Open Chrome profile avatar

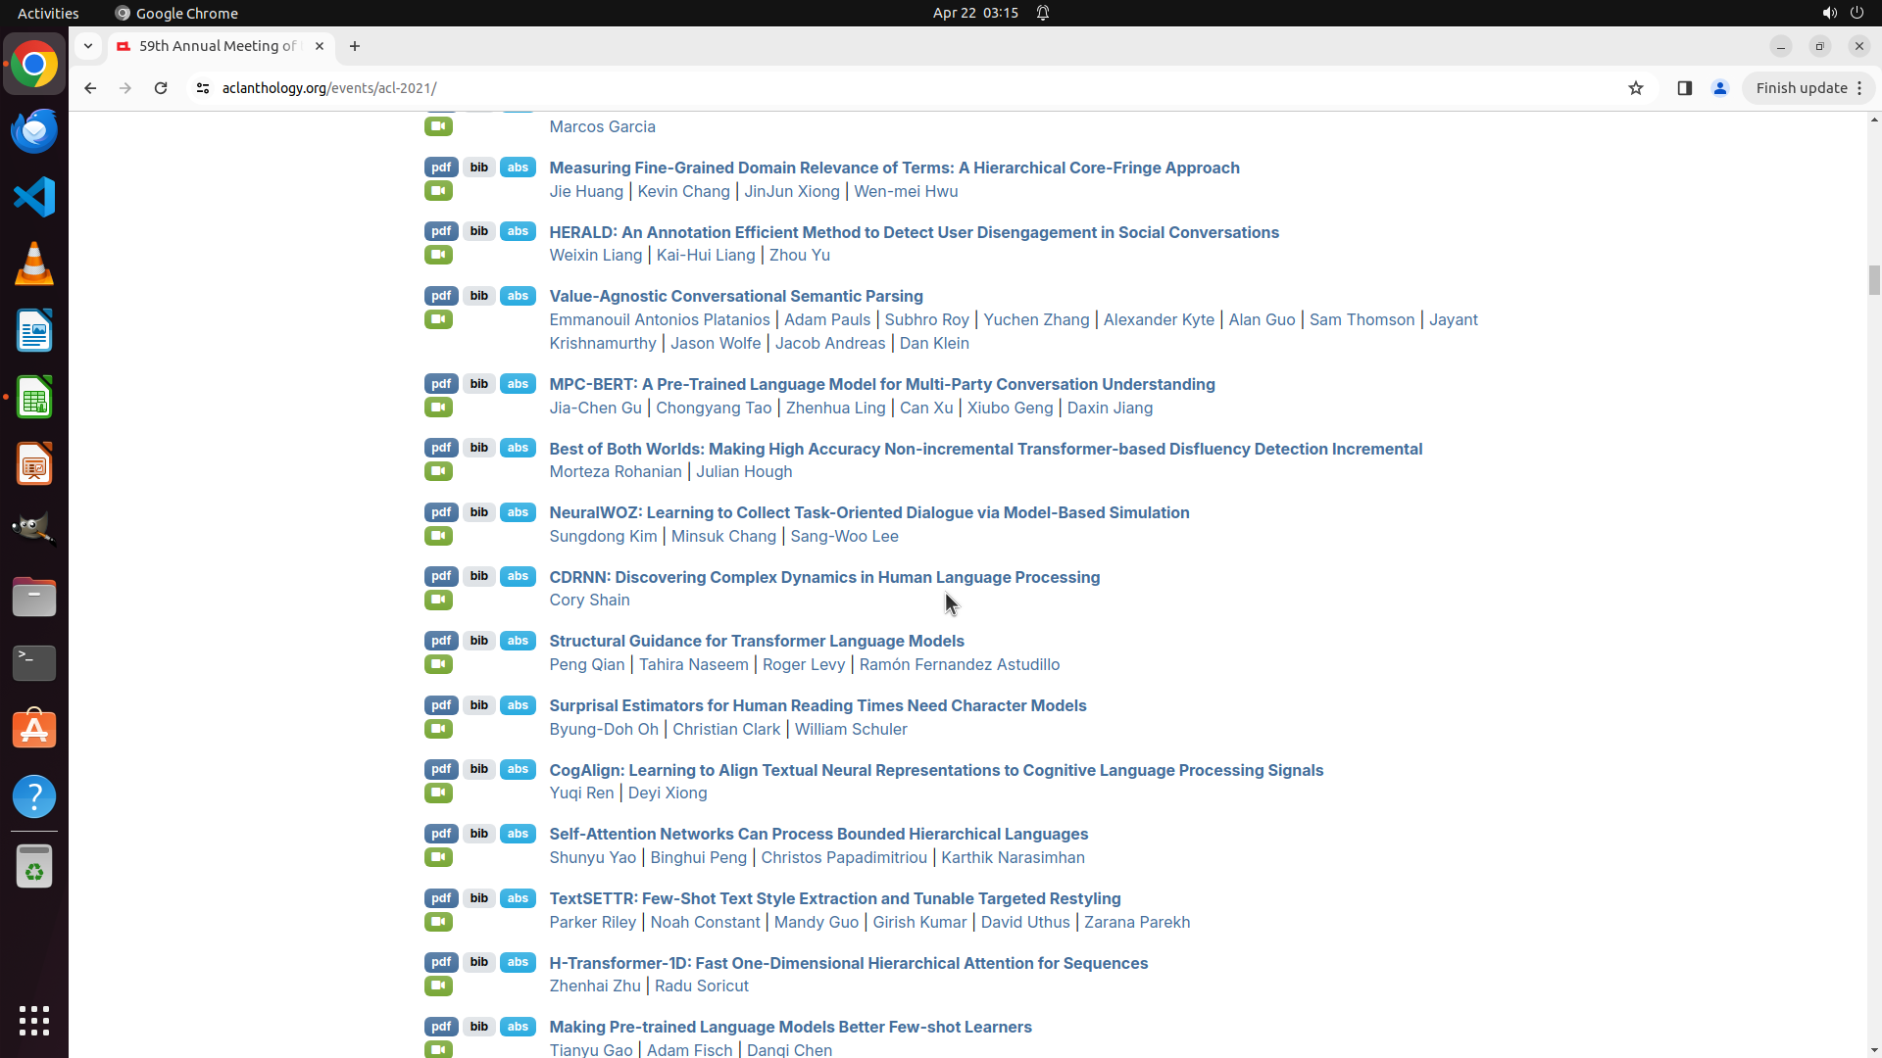(x=1719, y=88)
